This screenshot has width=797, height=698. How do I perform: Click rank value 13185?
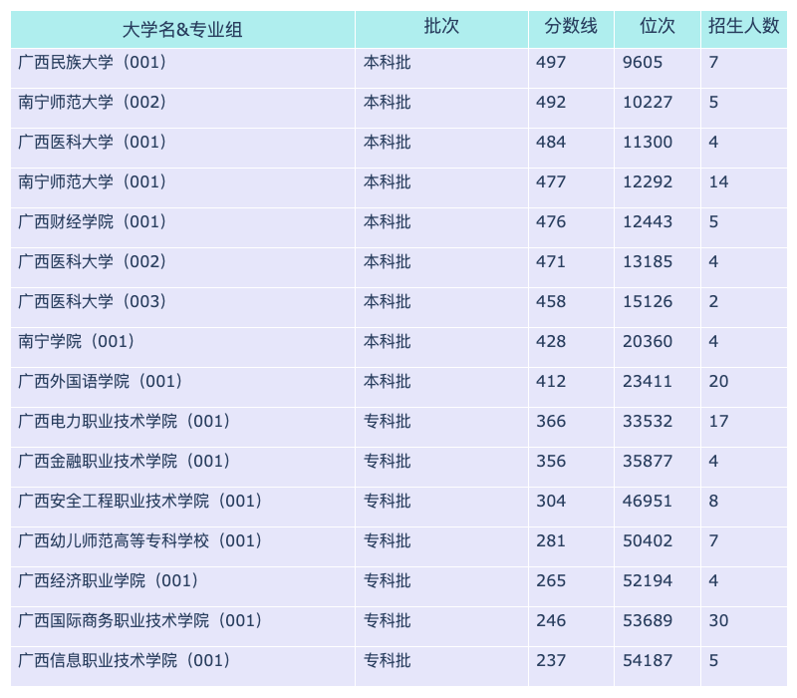pyautogui.click(x=648, y=261)
